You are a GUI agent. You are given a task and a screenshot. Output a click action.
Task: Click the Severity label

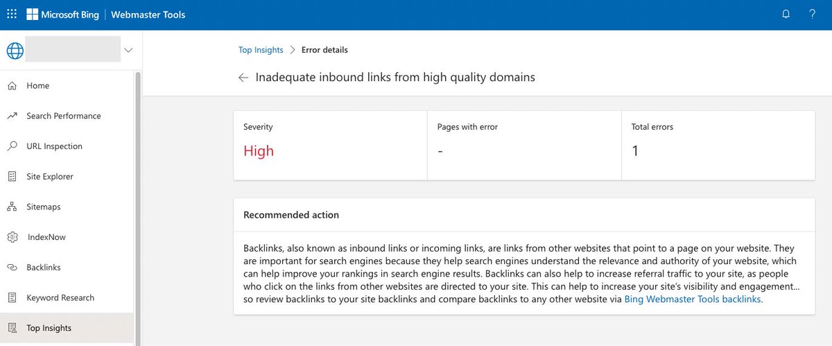click(x=258, y=127)
